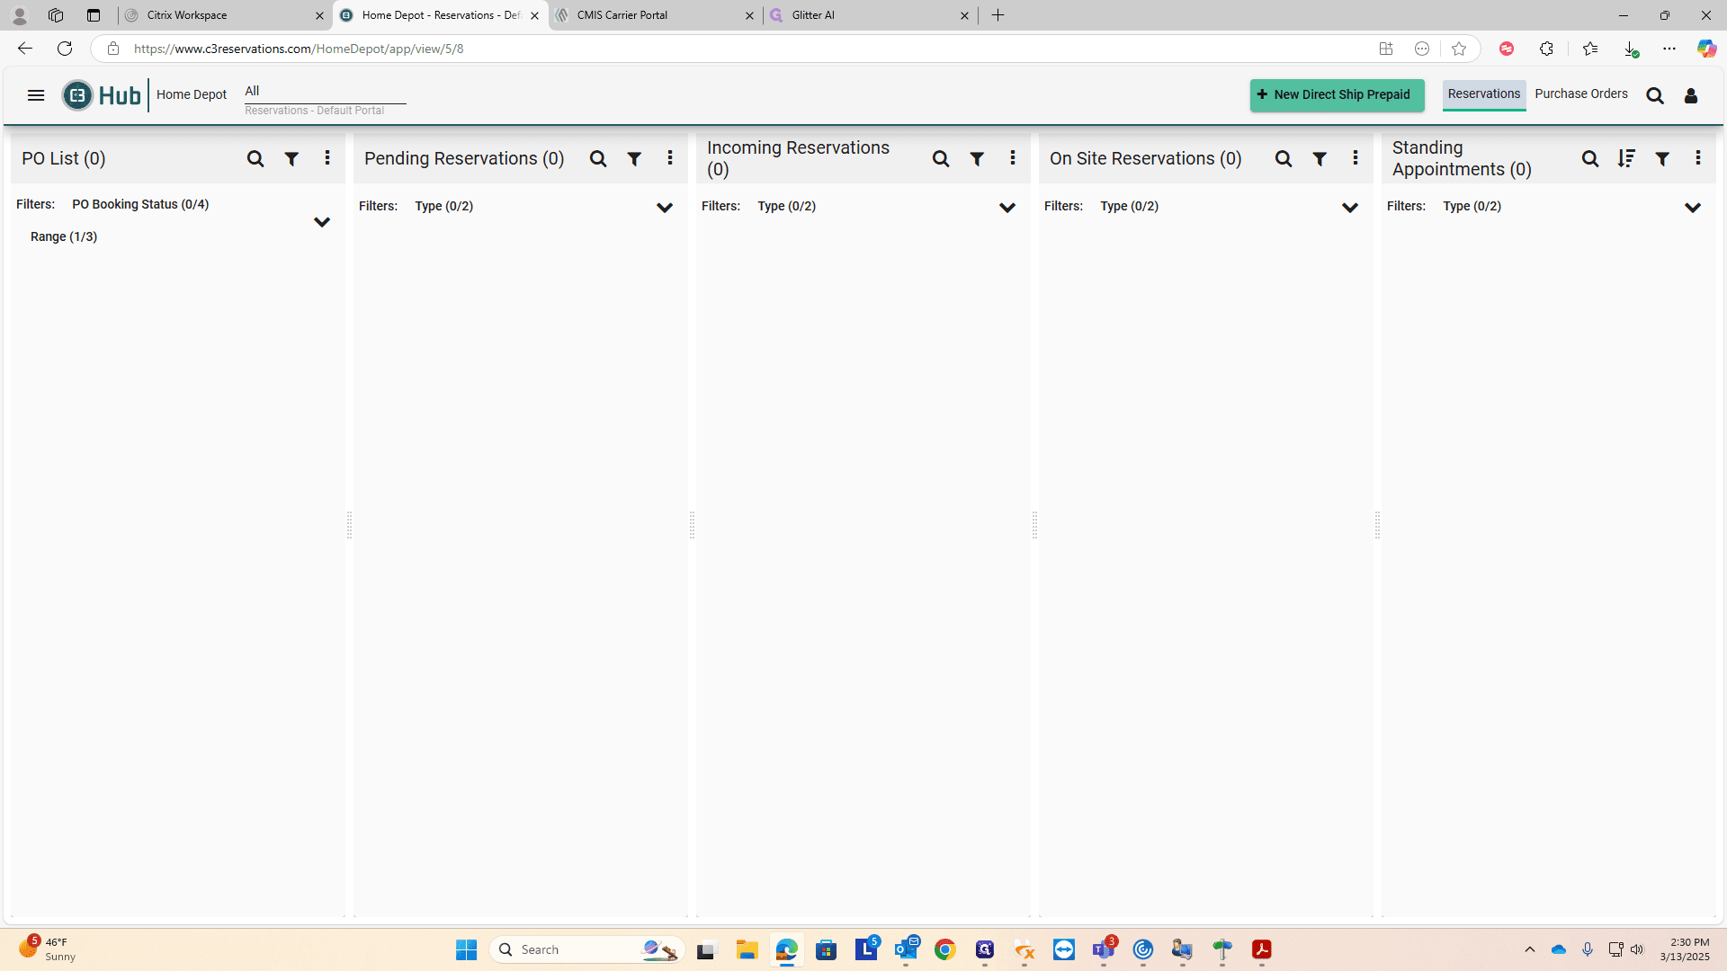Search within the PO List panel
Image resolution: width=1727 pixels, height=971 pixels.
pos(255,159)
